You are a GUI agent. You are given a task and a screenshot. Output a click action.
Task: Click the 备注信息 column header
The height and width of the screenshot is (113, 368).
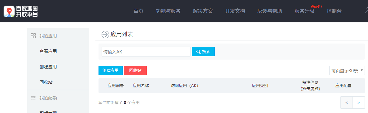click(x=310, y=86)
